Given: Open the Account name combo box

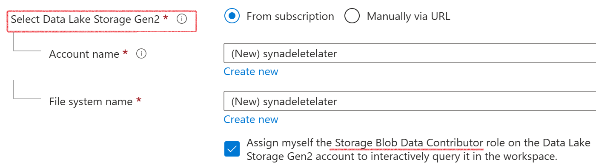Looking at the screenshot, I should [410, 53].
